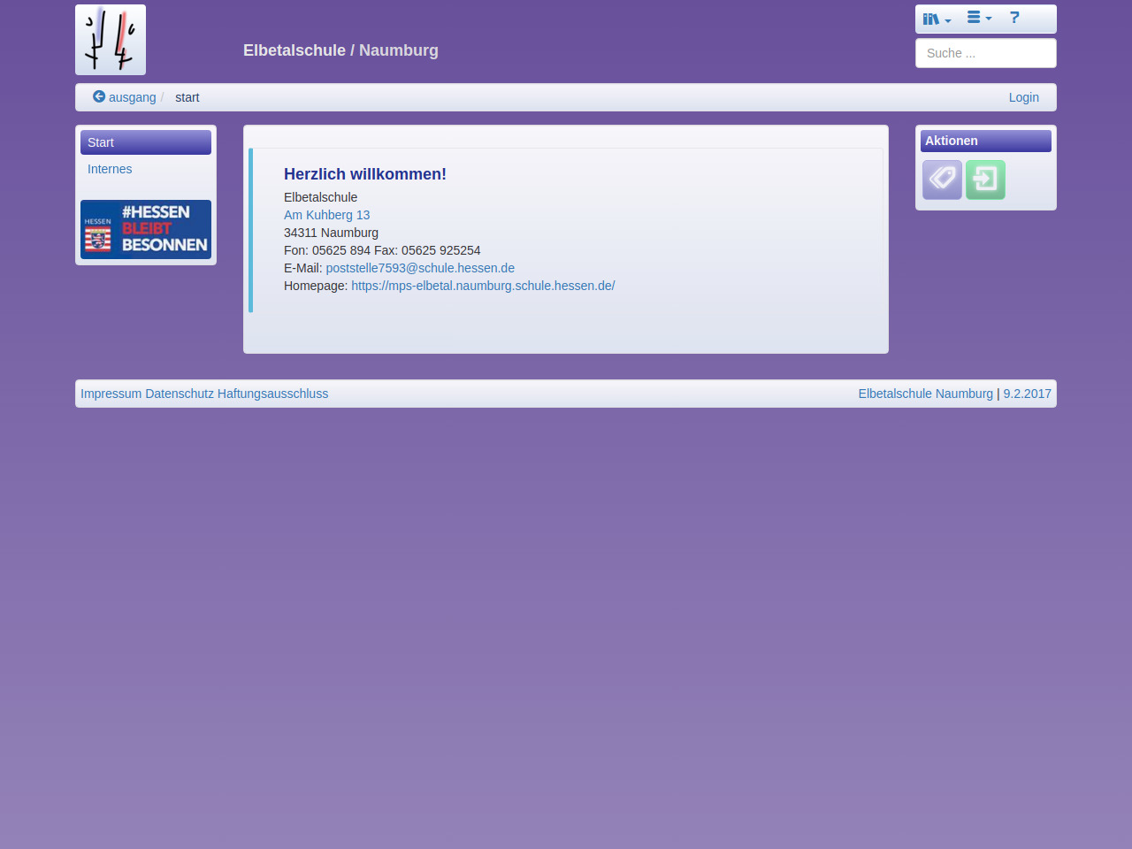The image size is (1132, 849).
Task: Click the Elbetalschule Naumburg footer link
Action: [x=925, y=394]
